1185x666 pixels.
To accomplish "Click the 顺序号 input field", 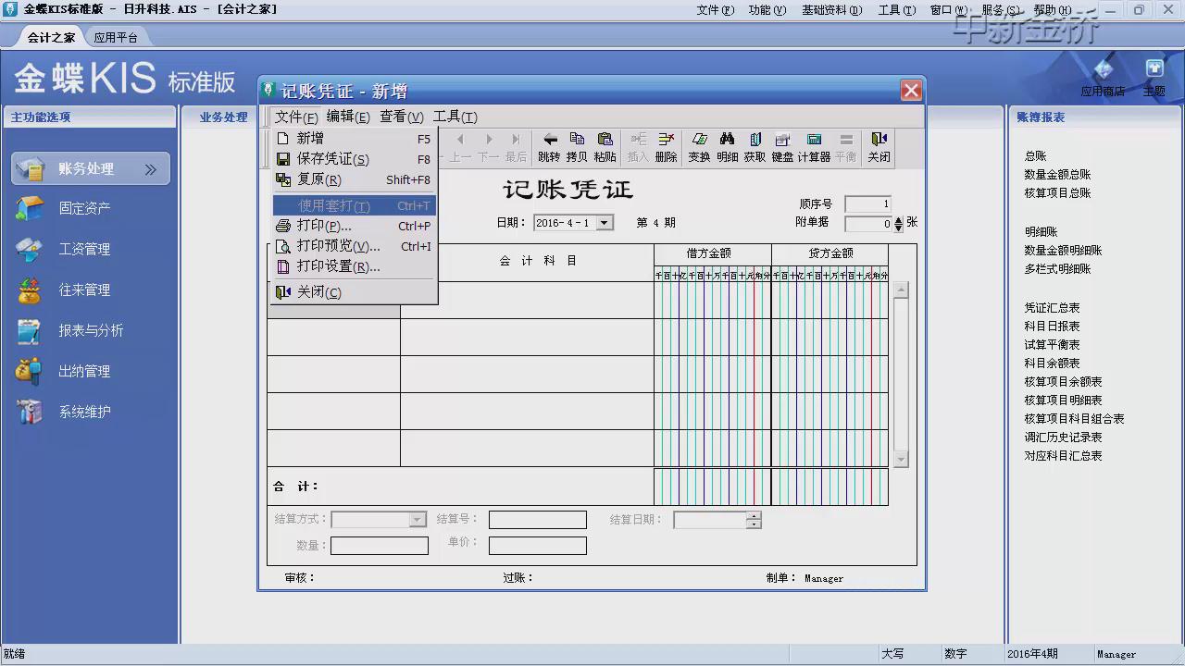I will 867,204.
